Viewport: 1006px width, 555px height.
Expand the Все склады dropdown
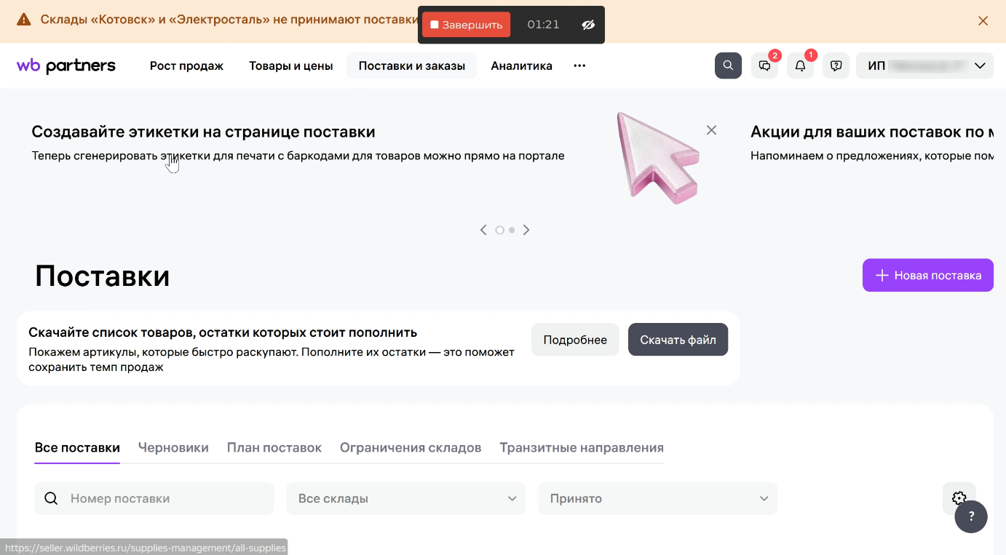coord(406,498)
